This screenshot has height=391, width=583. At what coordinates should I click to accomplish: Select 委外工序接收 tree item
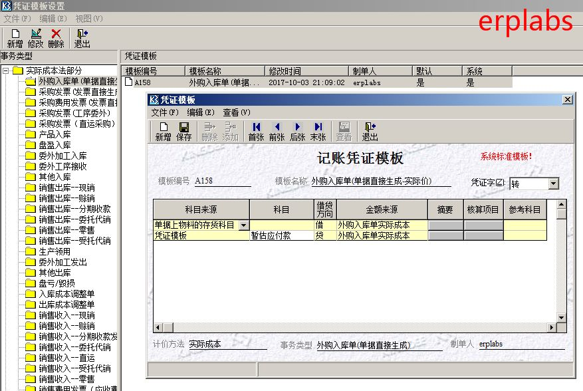pyautogui.click(x=62, y=166)
